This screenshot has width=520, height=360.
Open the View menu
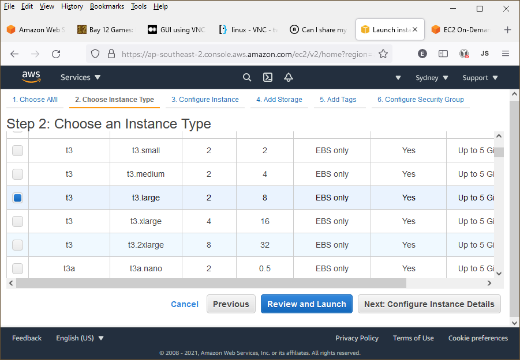point(47,6)
